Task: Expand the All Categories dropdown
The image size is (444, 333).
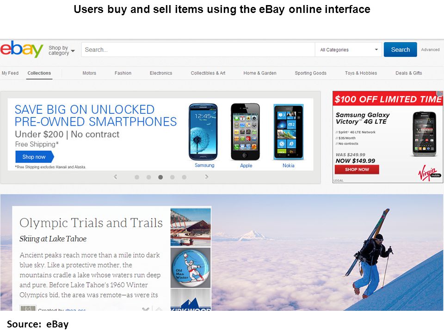Action: pos(349,50)
